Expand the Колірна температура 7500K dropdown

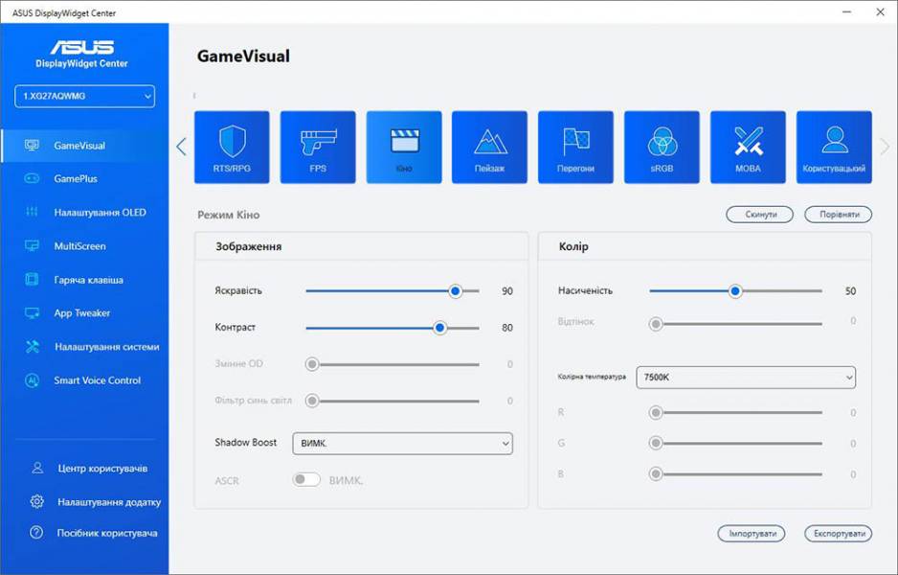coord(746,378)
